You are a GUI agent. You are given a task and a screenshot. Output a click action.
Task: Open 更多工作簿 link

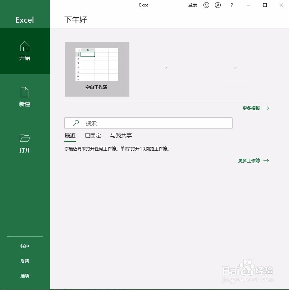pos(253,160)
